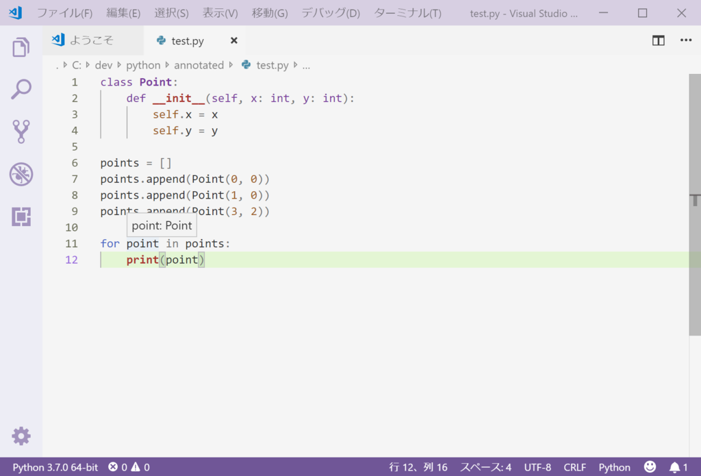Switch to the ようこそ tab
The image size is (701, 476).
tap(93, 40)
